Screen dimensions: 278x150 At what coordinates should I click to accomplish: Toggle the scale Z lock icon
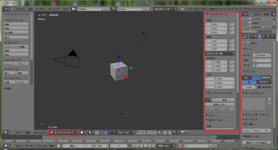coord(232,70)
